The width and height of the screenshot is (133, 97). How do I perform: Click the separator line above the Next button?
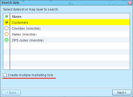click(66, 88)
